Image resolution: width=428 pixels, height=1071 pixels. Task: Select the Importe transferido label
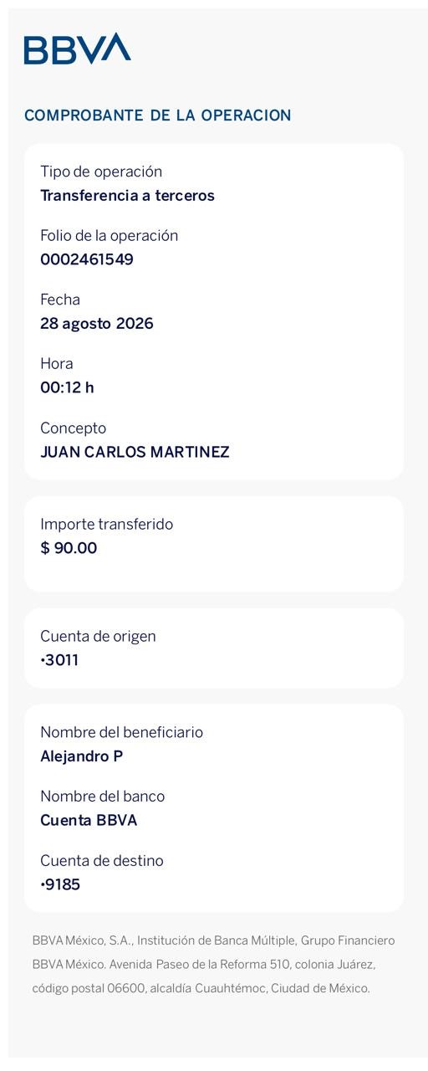pos(107,525)
